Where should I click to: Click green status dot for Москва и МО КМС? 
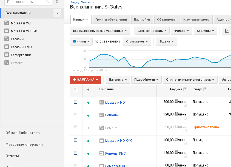click(89, 141)
